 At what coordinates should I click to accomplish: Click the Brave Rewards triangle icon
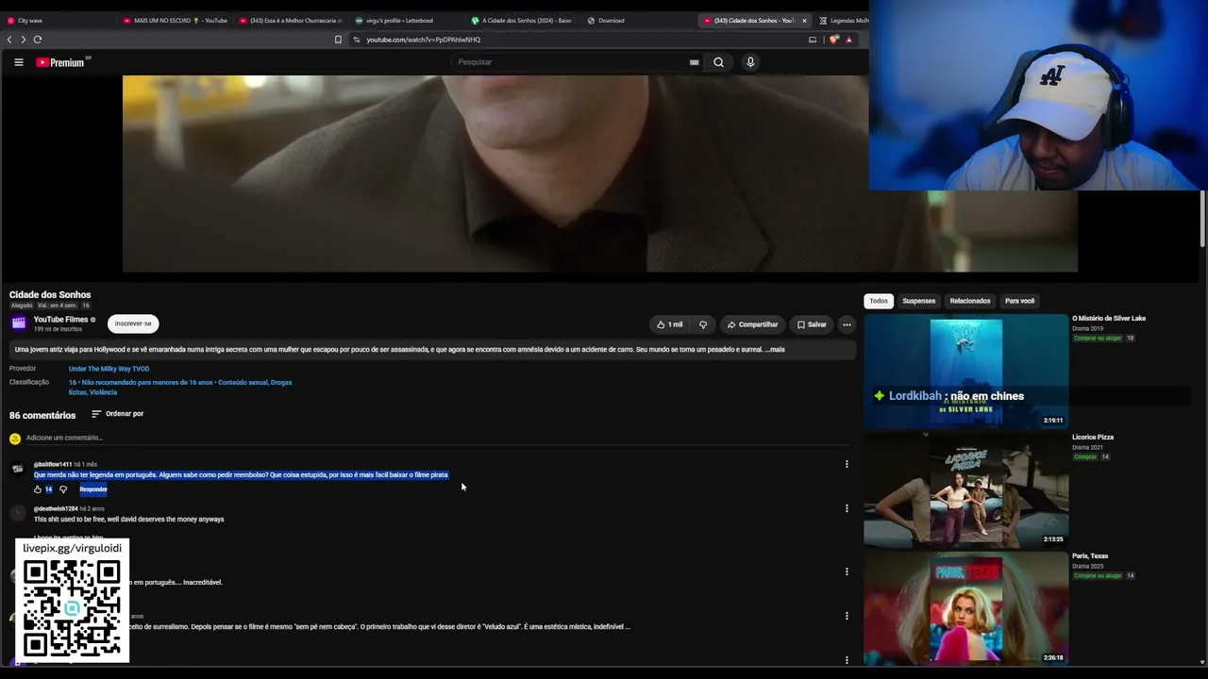tap(848, 40)
